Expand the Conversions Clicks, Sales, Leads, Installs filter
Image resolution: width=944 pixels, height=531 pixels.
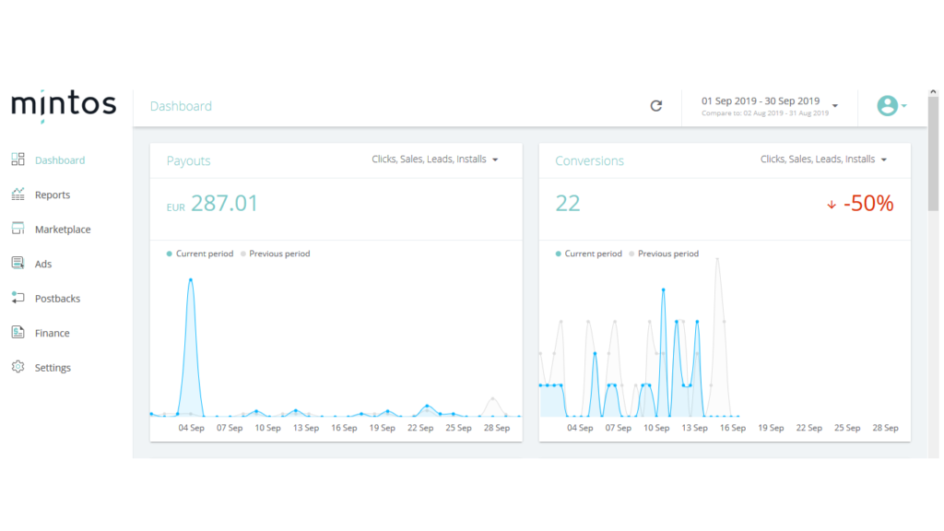(823, 159)
